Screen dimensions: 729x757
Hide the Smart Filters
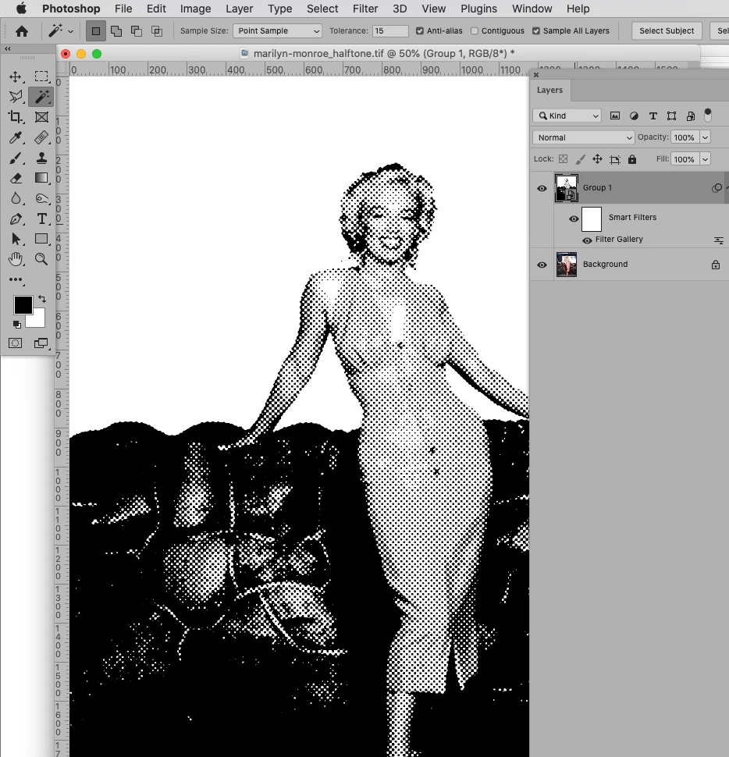point(574,219)
